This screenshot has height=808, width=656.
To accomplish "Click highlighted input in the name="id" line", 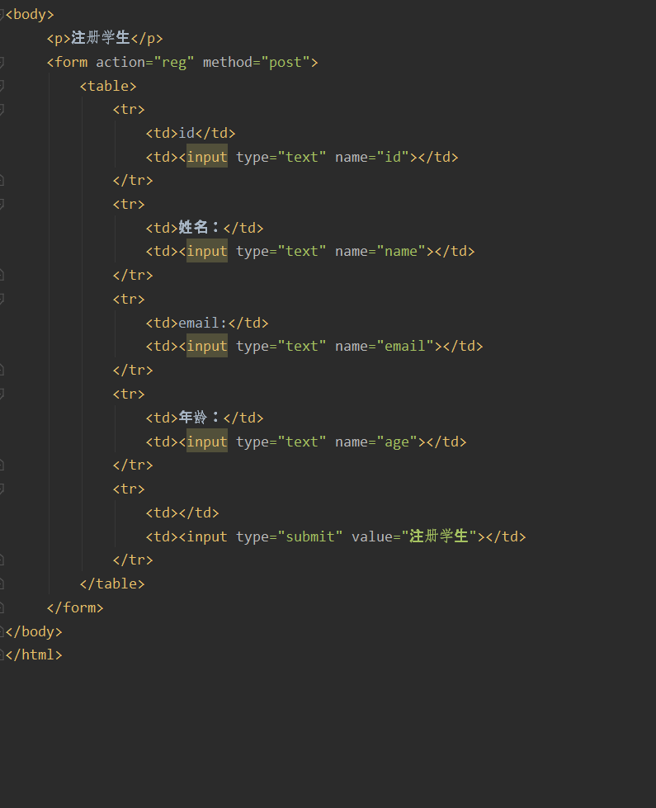I will (x=206, y=157).
